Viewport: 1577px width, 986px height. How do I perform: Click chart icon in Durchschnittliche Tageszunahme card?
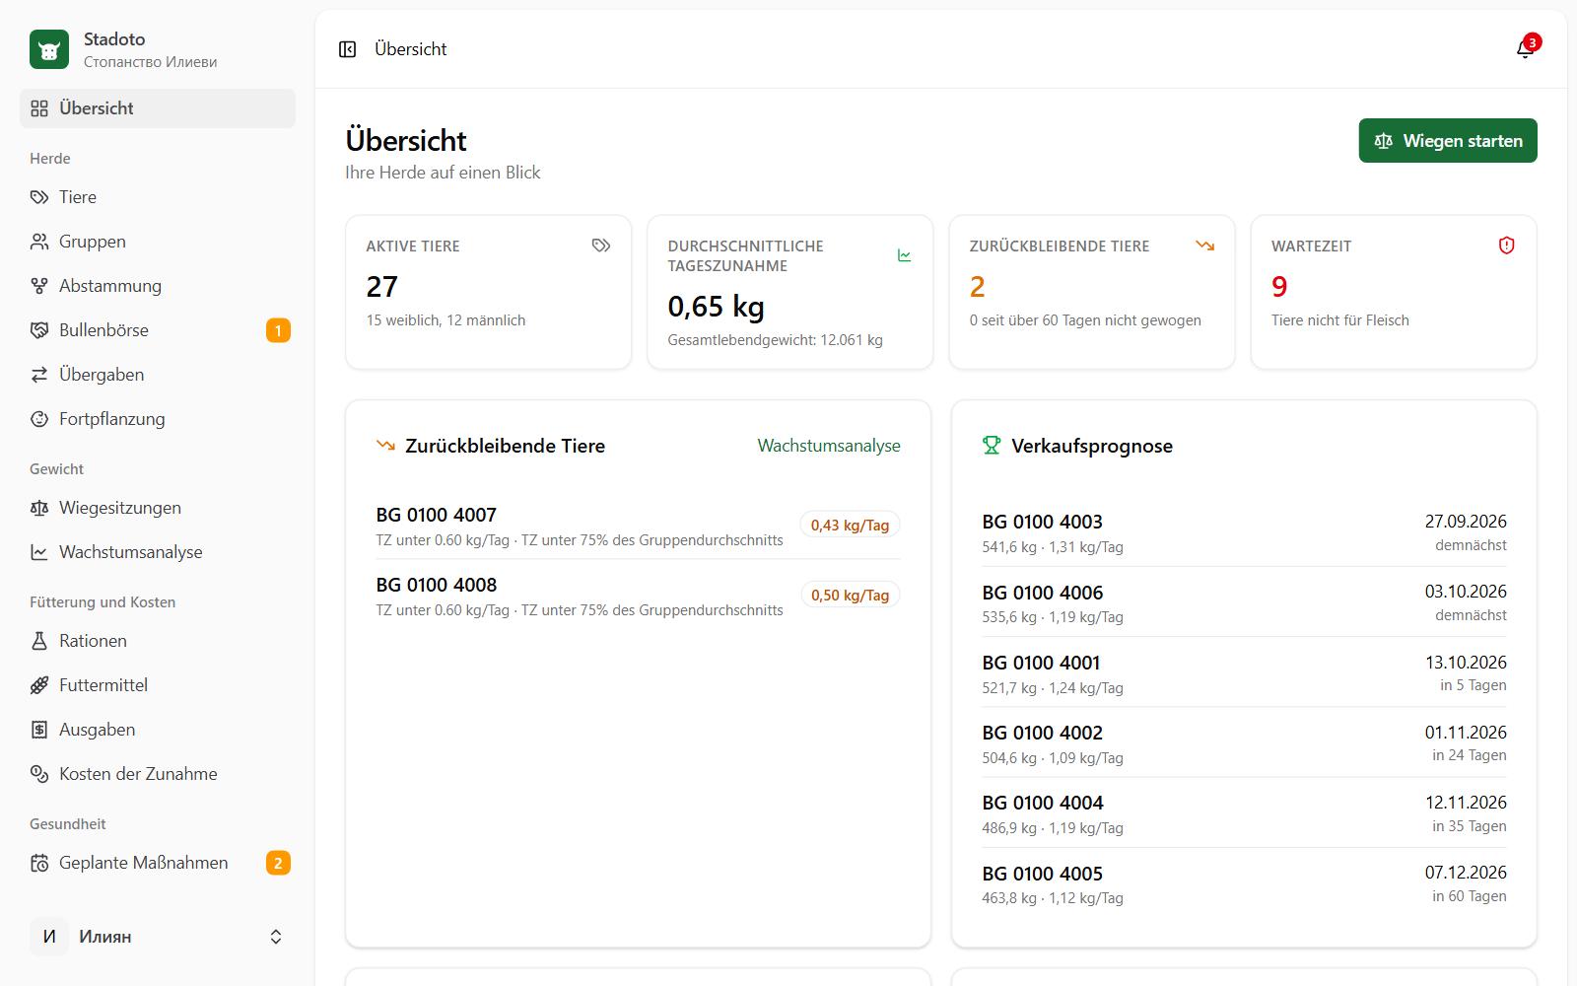tap(904, 255)
